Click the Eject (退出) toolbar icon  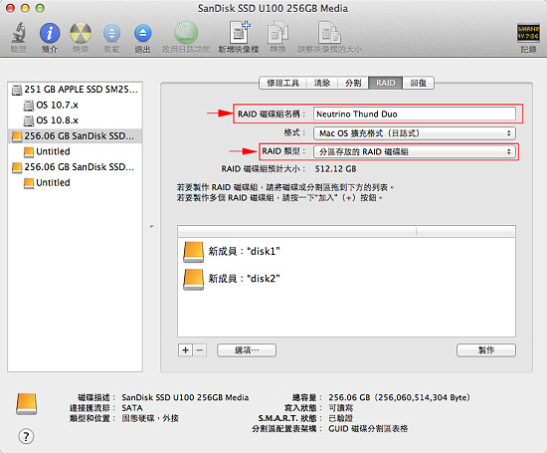[142, 34]
